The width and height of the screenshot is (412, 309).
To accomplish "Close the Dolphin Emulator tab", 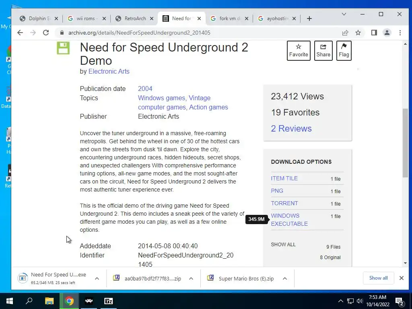I will point(56,19).
